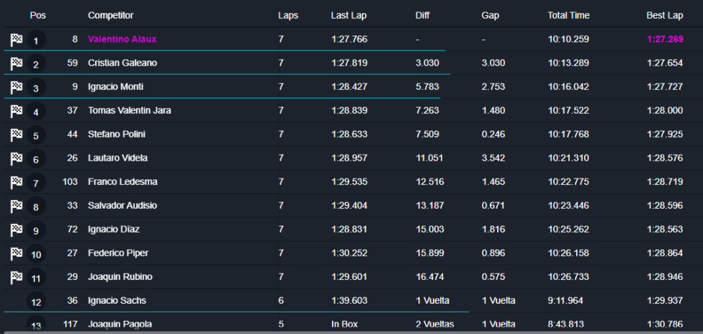Select competitor Tomas Valentin Jara
This screenshot has width=703, height=334.
pos(129,110)
